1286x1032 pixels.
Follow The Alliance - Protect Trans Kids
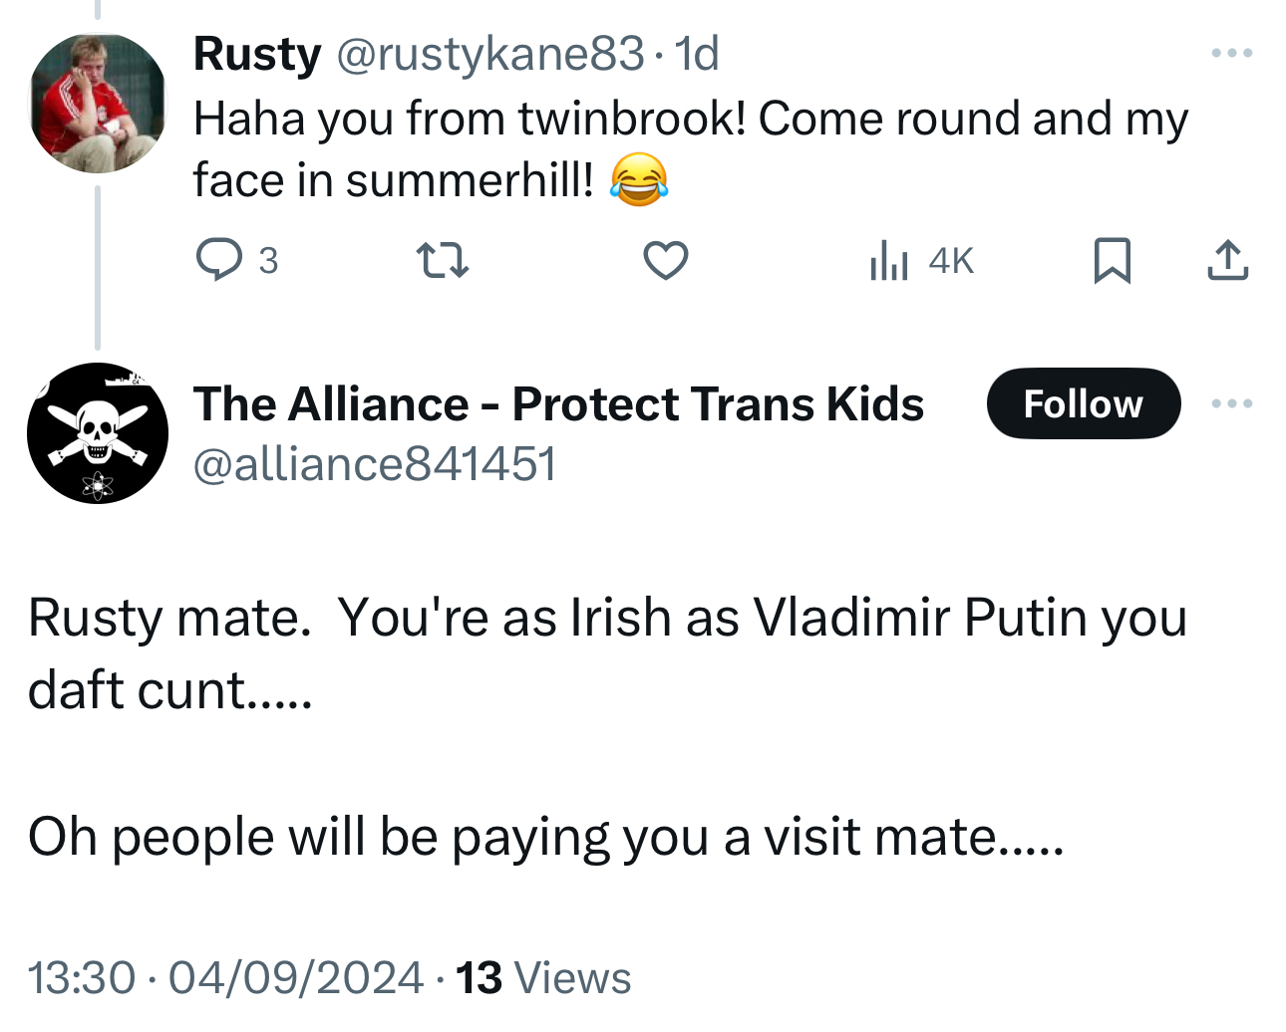[x=1083, y=403]
